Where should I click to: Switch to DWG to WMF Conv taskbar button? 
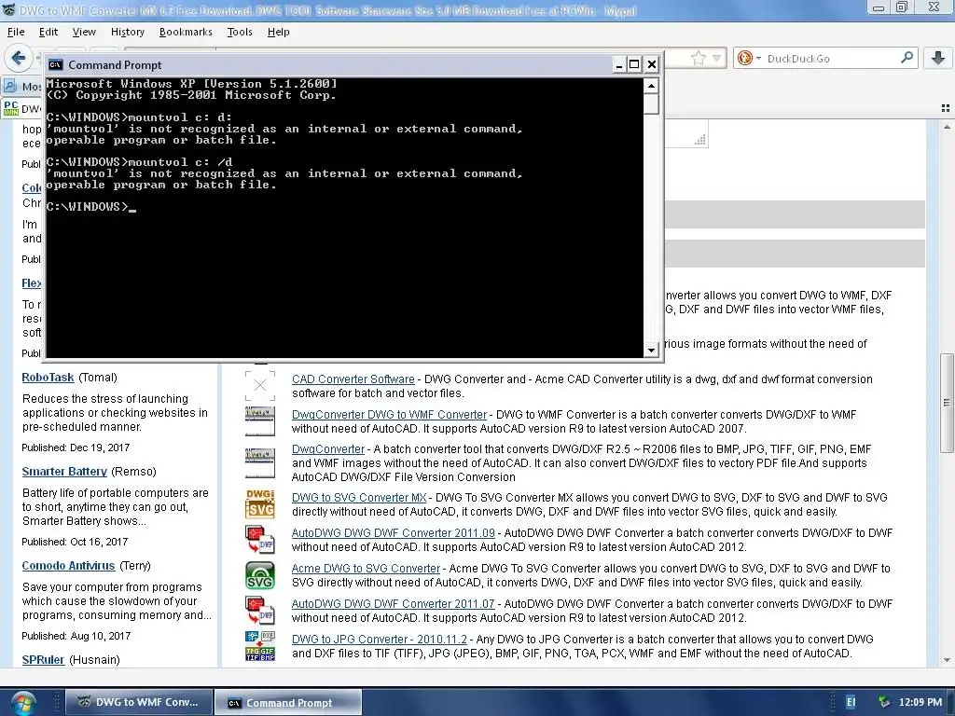pos(139,702)
